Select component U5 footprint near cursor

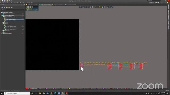[82, 65]
